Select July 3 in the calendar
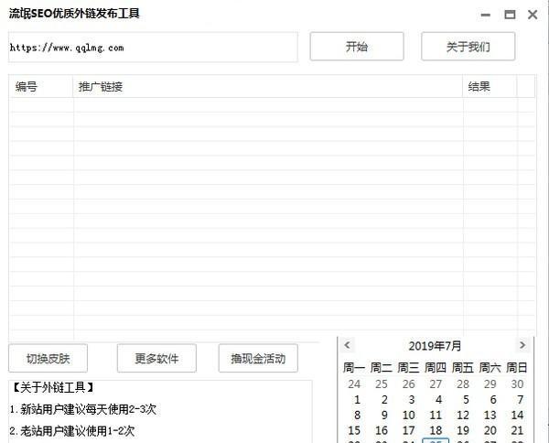549x443 pixels. [412, 400]
